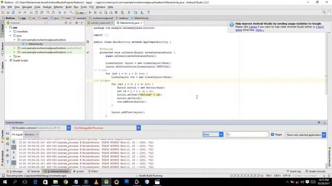
Task: Click the Open folder toolbar icon
Action: [3, 12]
